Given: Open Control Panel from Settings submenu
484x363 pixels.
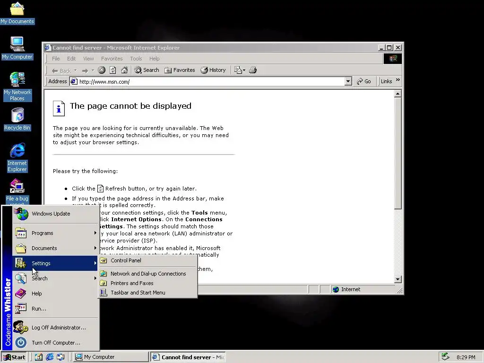Looking at the screenshot, I should 147,260.
